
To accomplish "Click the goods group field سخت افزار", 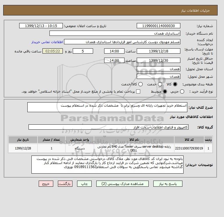I will [109, 127].
